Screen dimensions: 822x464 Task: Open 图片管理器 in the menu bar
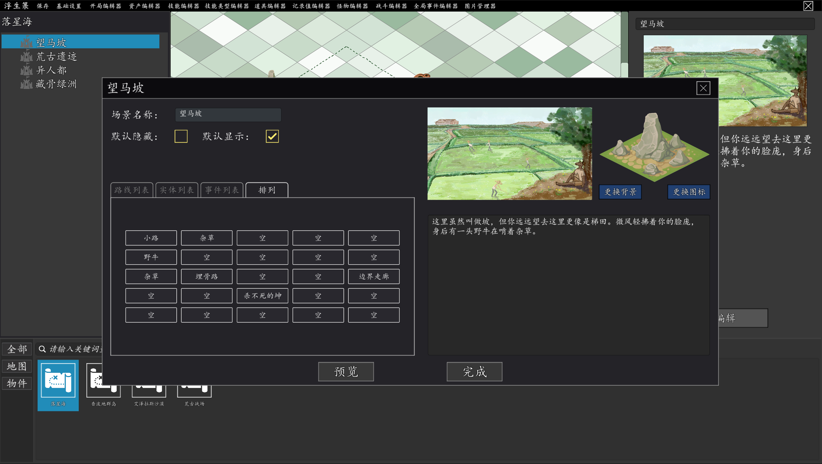pos(480,6)
